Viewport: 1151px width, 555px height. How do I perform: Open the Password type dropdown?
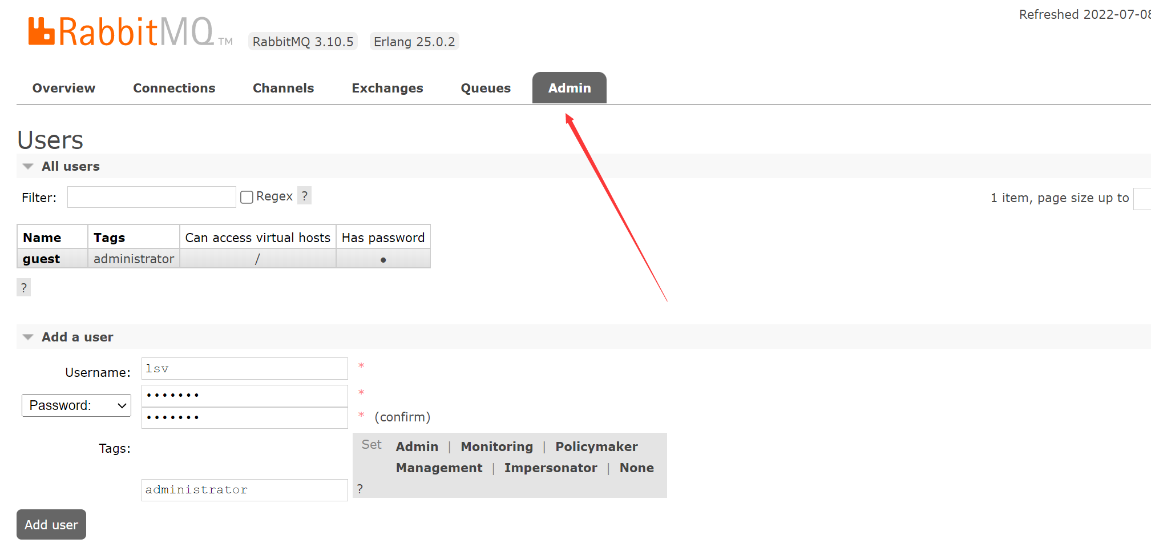[76, 405]
